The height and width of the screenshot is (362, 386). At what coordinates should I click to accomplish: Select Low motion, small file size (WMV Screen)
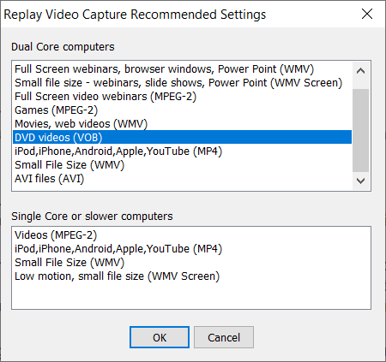191,276
